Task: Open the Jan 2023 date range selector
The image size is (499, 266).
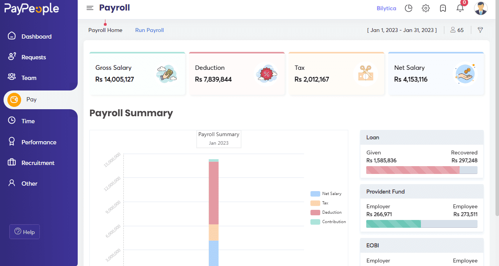Action: pos(402,30)
